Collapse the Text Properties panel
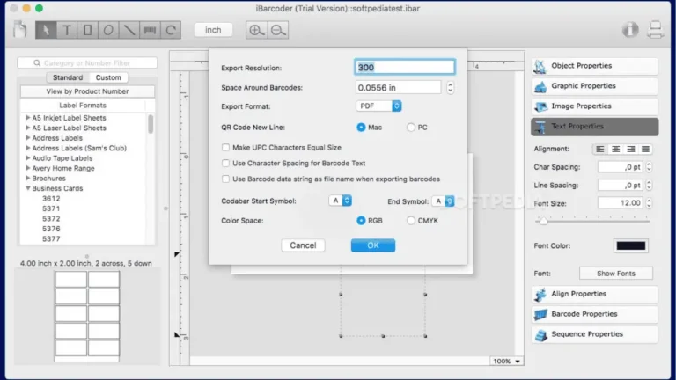Image resolution: width=676 pixels, height=380 pixels. (594, 127)
